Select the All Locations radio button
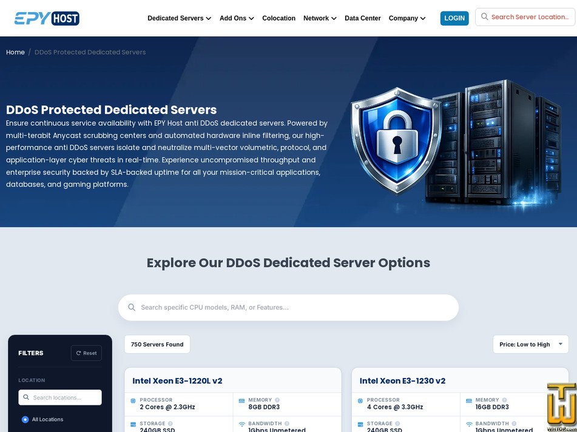The width and height of the screenshot is (577, 432). tap(25, 419)
